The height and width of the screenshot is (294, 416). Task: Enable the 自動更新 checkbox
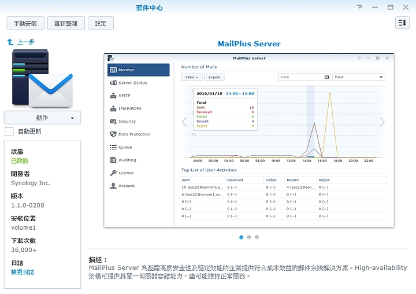[9, 131]
